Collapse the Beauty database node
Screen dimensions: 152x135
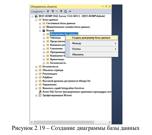[40, 31]
